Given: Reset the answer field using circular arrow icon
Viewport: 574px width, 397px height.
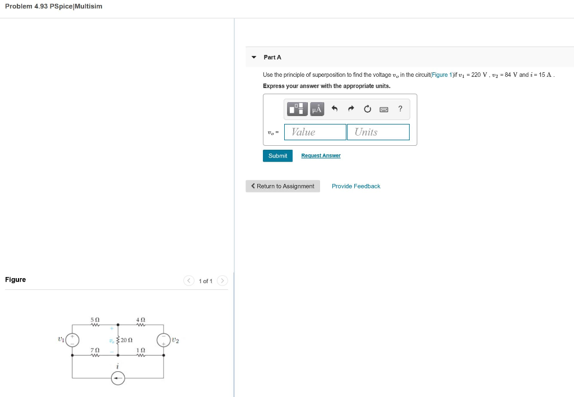Looking at the screenshot, I should click(368, 109).
